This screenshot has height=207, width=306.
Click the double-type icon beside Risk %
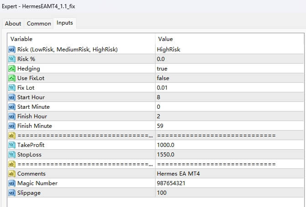pyautogui.click(x=12, y=59)
